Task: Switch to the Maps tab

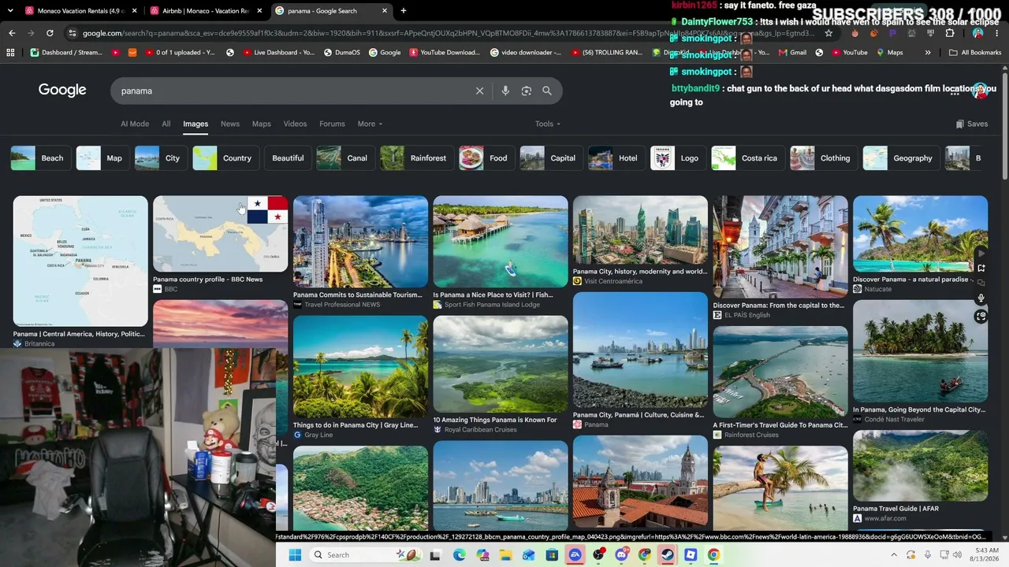Action: pyautogui.click(x=261, y=124)
